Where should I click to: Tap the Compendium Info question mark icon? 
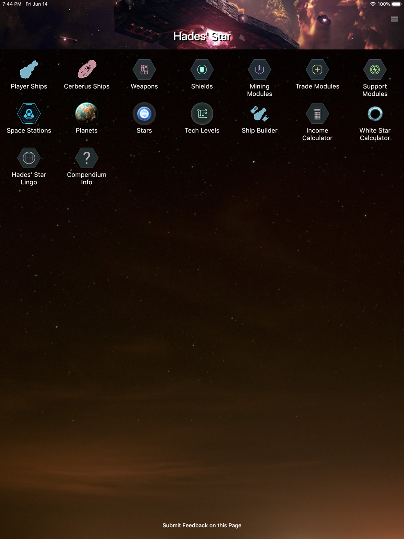86,158
